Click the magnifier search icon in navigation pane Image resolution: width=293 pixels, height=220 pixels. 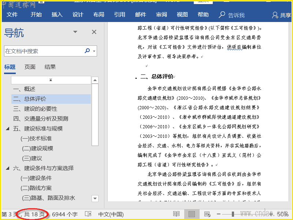point(87,51)
